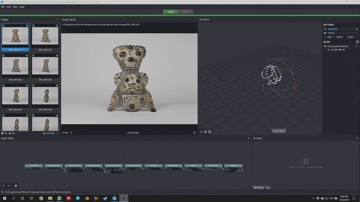Open WhatsApp from taskbar
This screenshot has width=360, height=202.
[x=60, y=198]
